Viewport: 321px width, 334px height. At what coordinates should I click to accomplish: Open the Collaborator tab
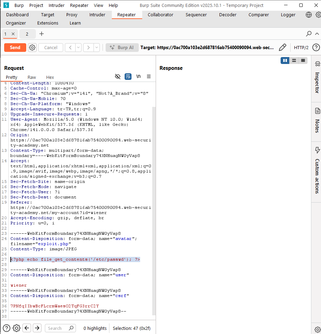click(160, 15)
